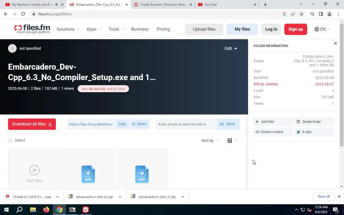Click the files.fm logo
Image resolution: width=344 pixels, height=215 pixels.
pos(32,29)
